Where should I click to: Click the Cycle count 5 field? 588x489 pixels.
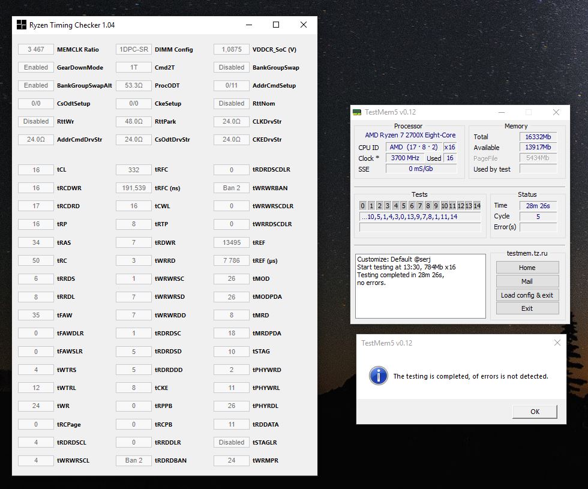coord(538,217)
